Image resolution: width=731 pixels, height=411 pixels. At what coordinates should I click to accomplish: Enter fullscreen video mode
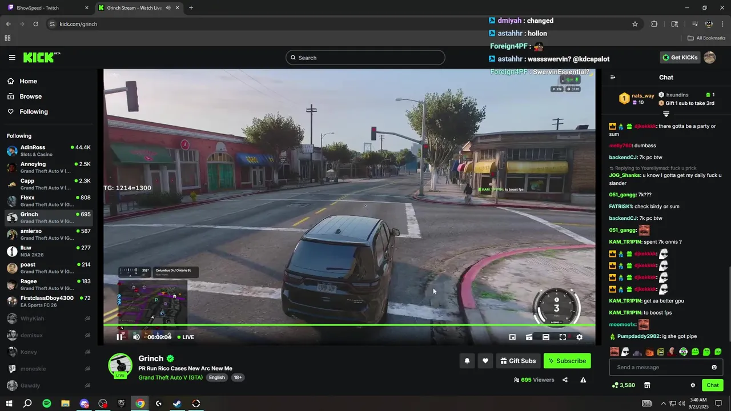click(563, 337)
